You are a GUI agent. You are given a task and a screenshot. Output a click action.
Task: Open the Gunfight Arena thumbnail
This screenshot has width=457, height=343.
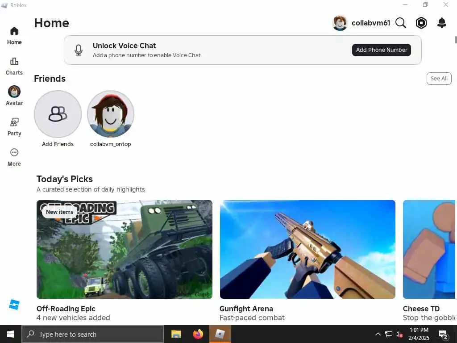[307, 249]
